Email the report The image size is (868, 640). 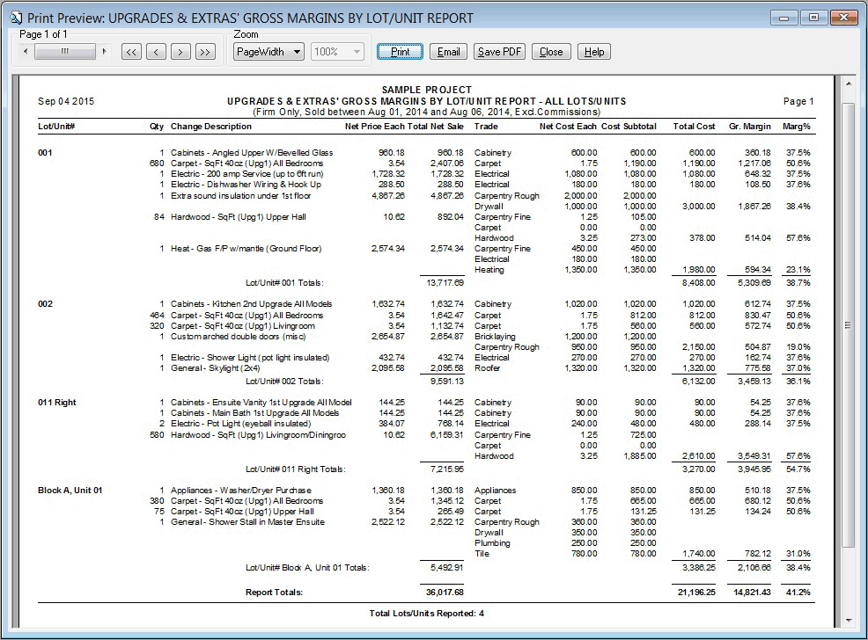448,52
